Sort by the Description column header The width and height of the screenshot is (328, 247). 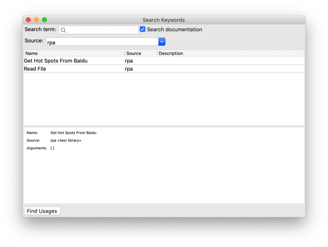pos(230,53)
